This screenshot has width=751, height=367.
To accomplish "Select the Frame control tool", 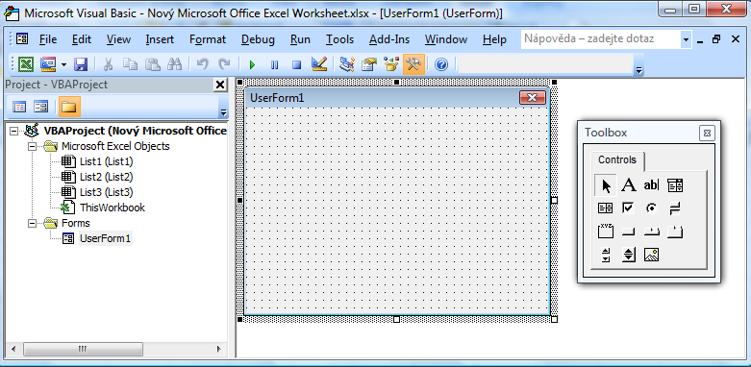I will point(606,232).
